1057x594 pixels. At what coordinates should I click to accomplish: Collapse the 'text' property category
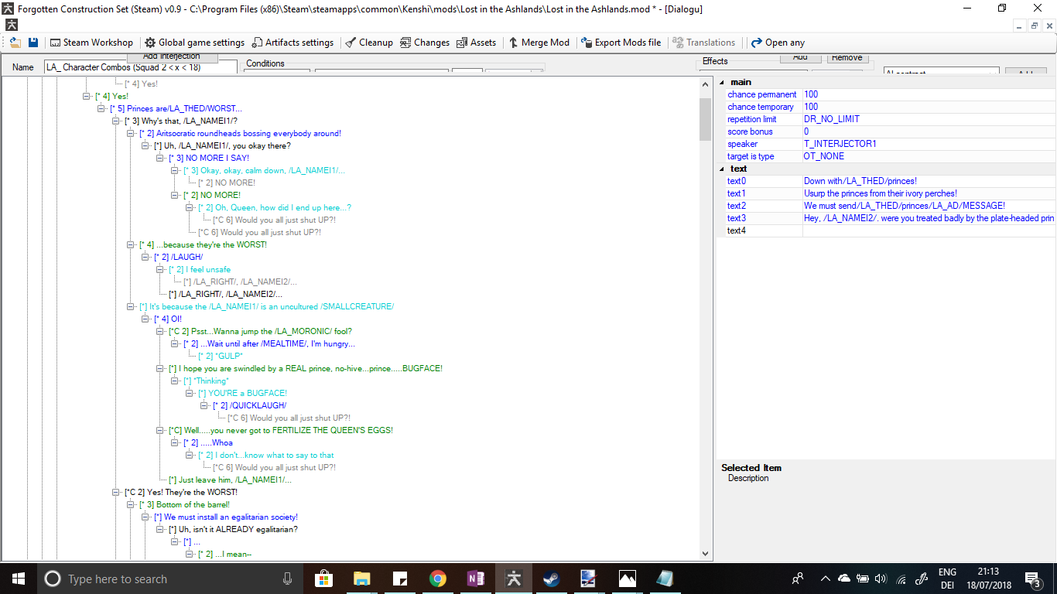click(x=722, y=169)
